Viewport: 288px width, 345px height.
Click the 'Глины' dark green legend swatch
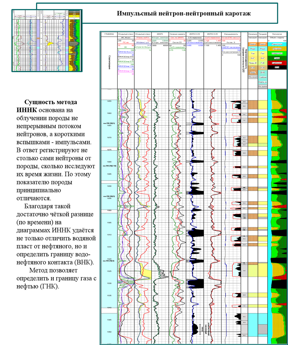pyautogui.click(x=277, y=58)
